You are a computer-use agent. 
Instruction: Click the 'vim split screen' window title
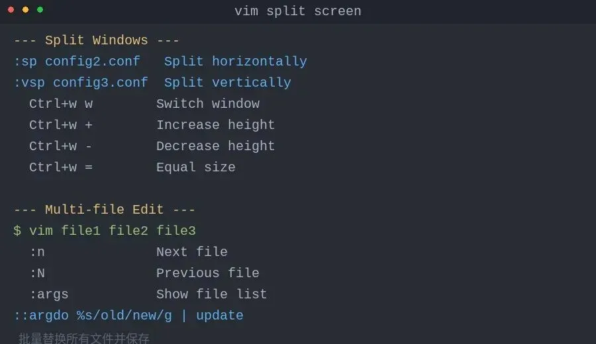[297, 11]
